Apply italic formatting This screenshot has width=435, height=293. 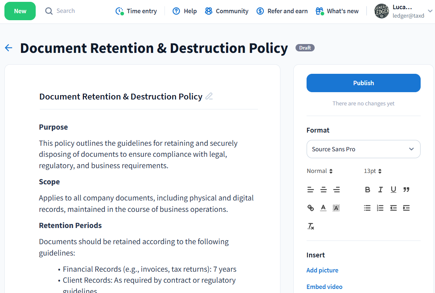coord(380,189)
